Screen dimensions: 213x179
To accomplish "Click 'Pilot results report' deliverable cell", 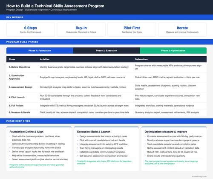I will pyautogui.click(x=167, y=97).
